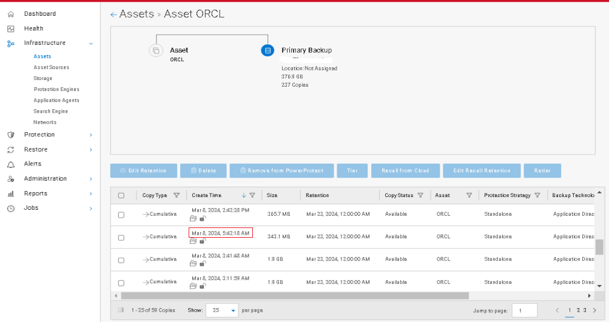Collapse the Infrastructure menu section
This screenshot has height=322, width=609.
(91, 43)
